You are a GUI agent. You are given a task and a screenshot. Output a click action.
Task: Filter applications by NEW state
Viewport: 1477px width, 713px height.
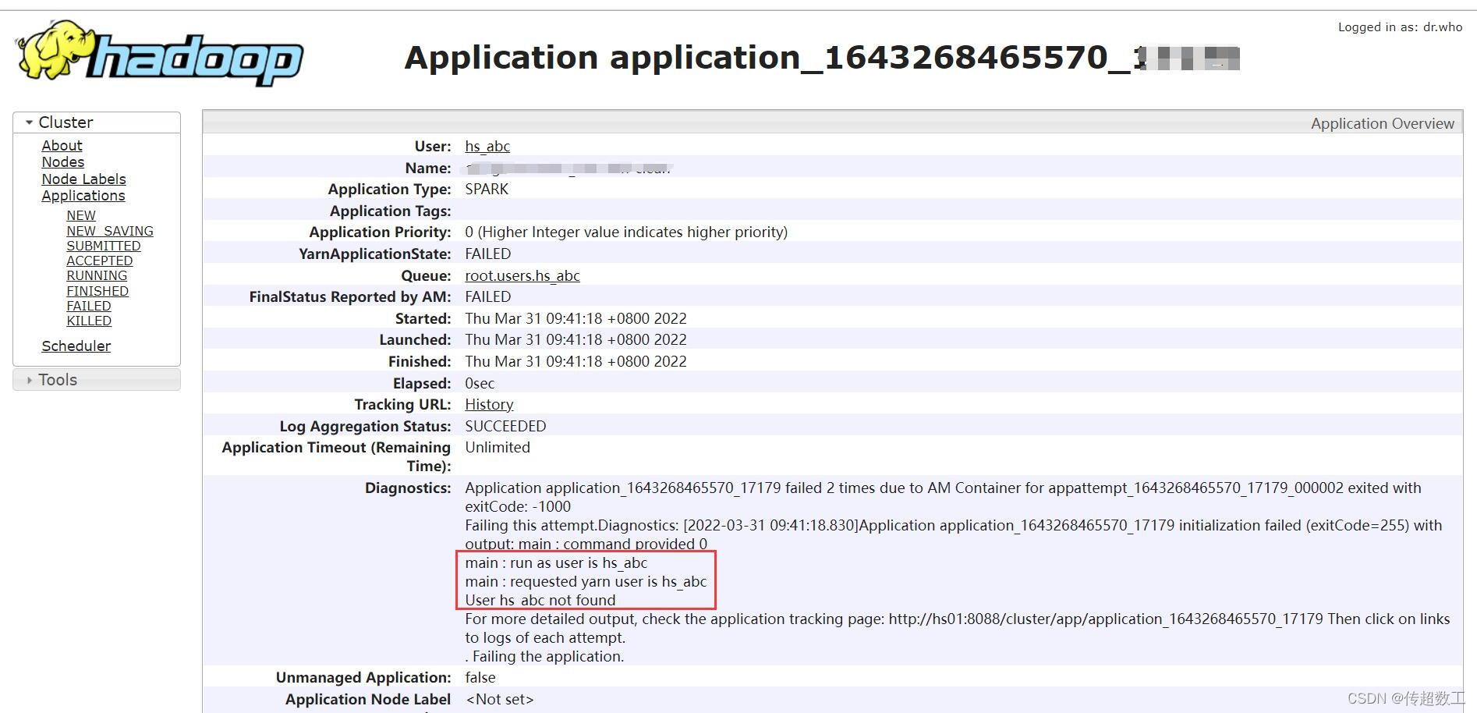point(81,216)
